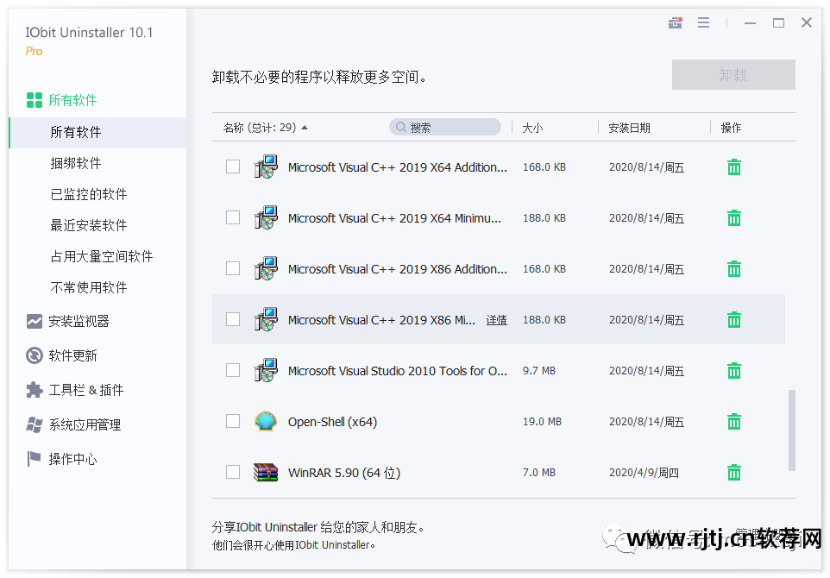
Task: Open 最近安装软件 in sidebar
Action: pos(88,225)
